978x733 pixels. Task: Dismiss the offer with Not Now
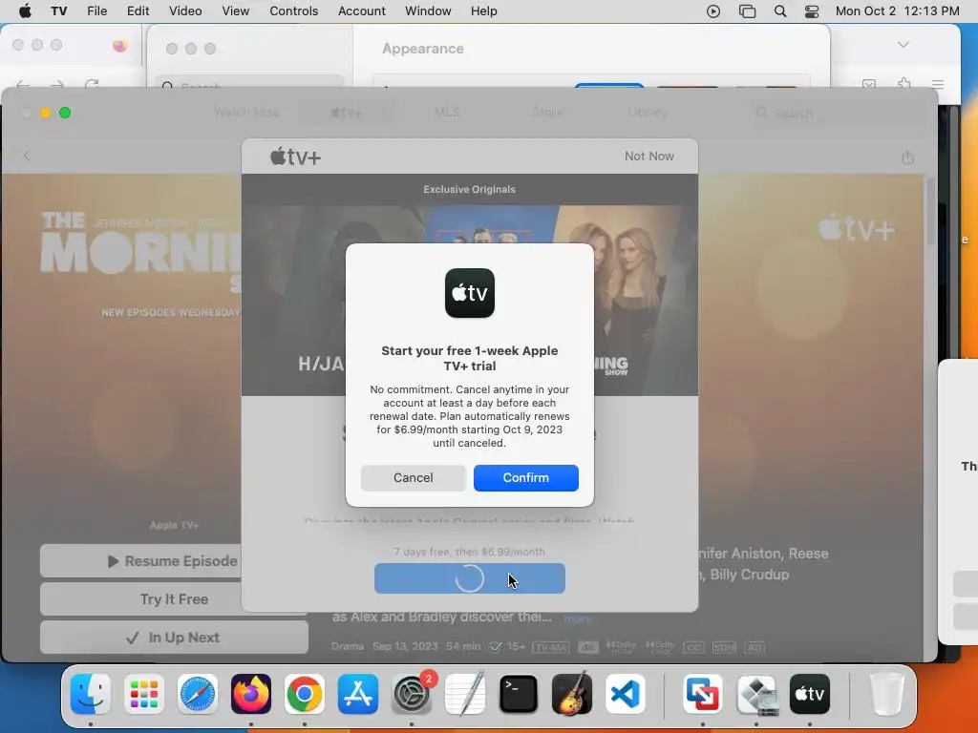649,156
